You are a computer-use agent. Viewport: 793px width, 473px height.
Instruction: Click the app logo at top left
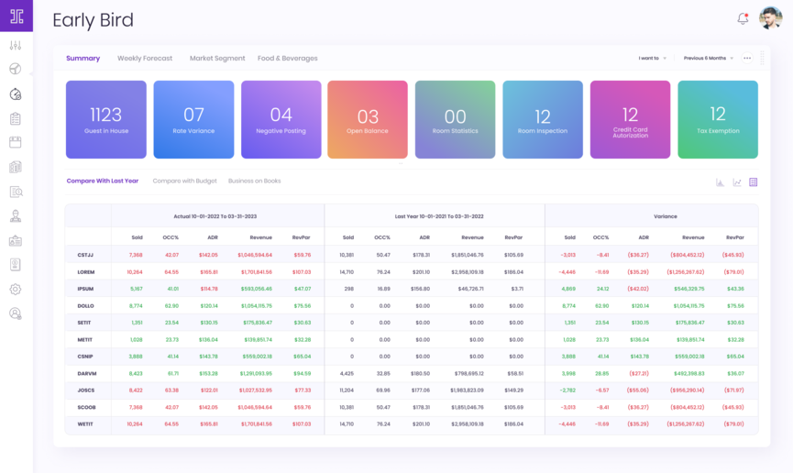[16, 16]
